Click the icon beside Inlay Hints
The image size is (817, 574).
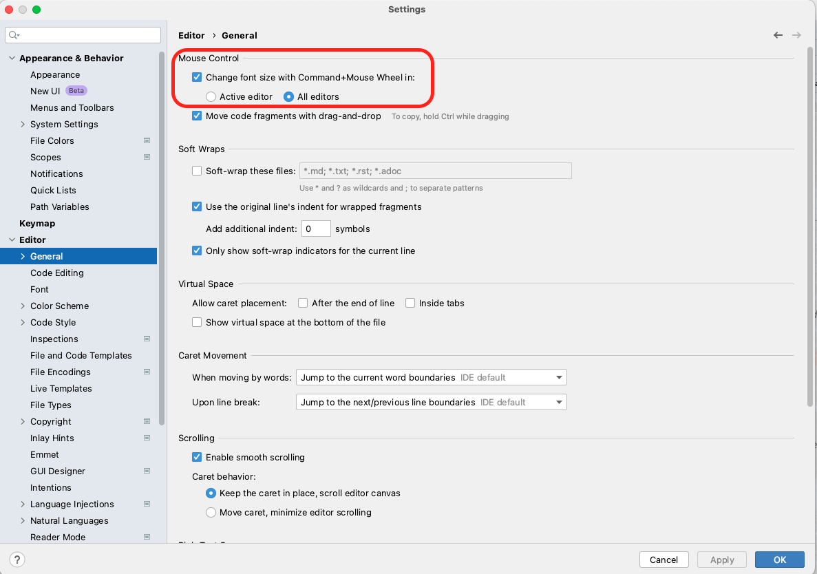click(x=147, y=438)
